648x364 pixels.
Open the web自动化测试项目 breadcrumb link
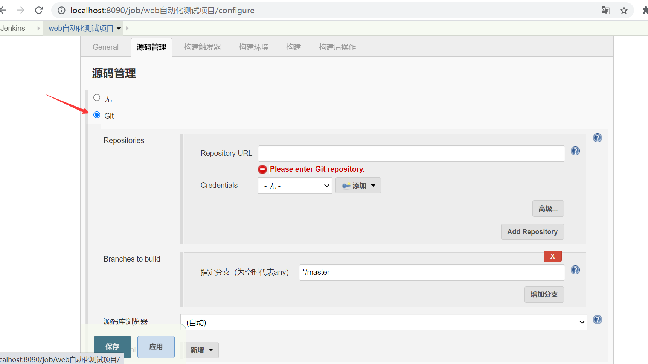81,28
